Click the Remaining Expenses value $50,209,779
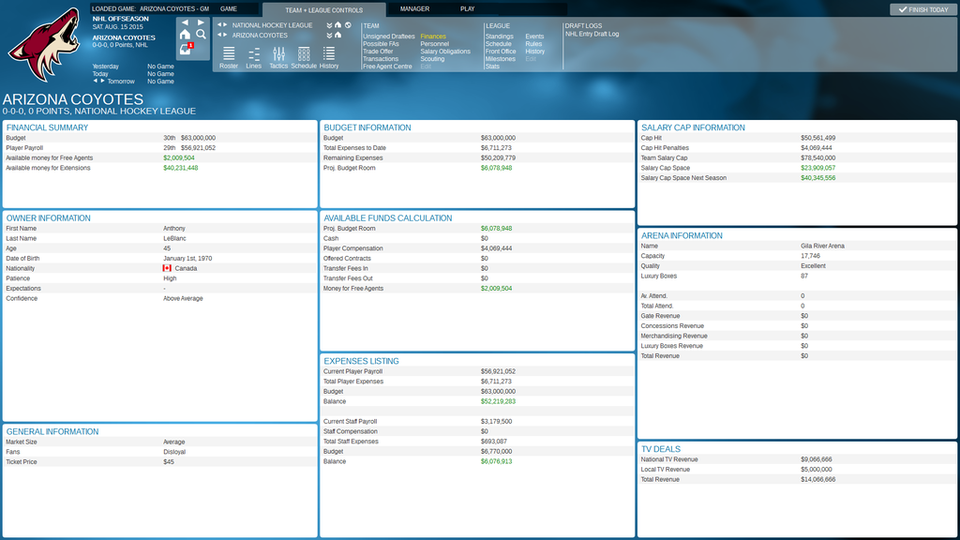The height and width of the screenshot is (540, 960). coord(498,157)
